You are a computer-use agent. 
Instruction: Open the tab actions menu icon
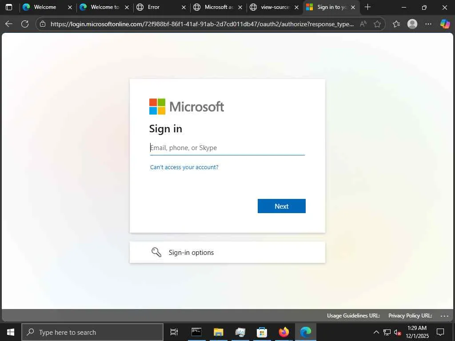(x=9, y=7)
